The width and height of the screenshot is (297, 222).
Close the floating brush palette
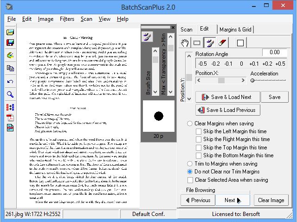(x=173, y=28)
